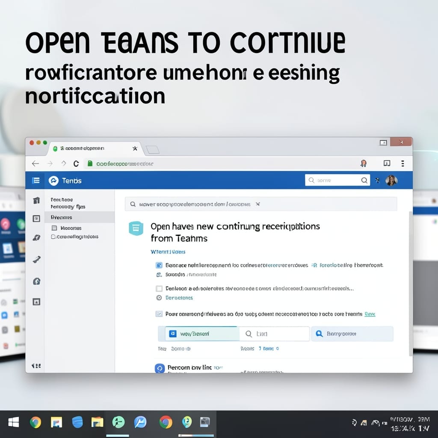This screenshot has width=438, height=438.
Task: Open the Windows Start button
Action: (x=13, y=422)
